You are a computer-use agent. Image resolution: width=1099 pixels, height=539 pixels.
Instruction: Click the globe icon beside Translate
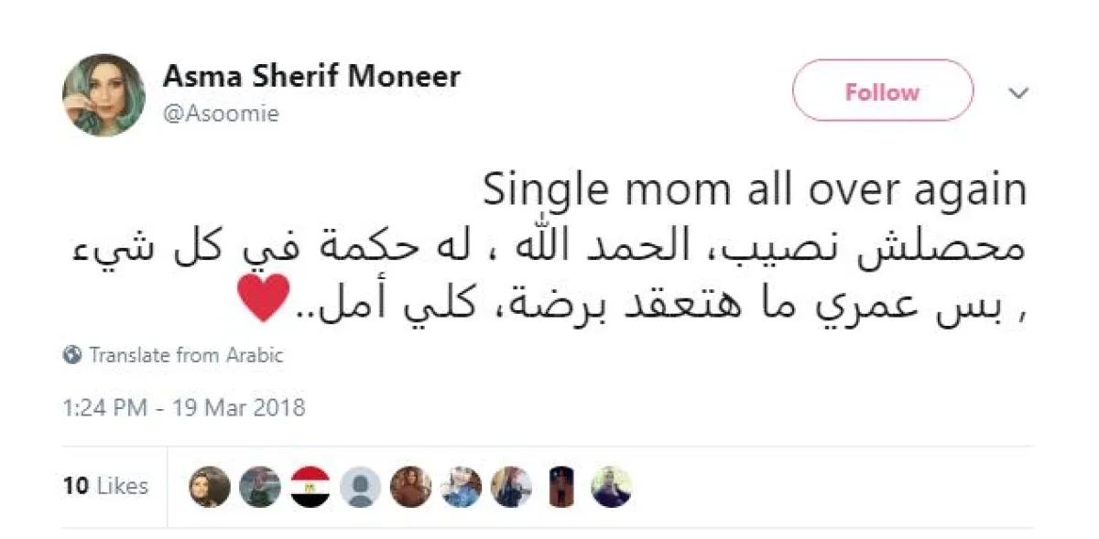(x=72, y=355)
